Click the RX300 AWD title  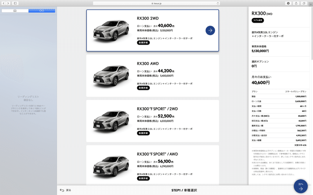[x=148, y=64]
